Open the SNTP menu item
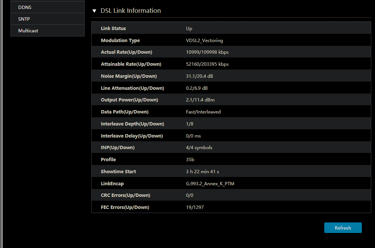This screenshot has height=248, width=375. coord(48,19)
